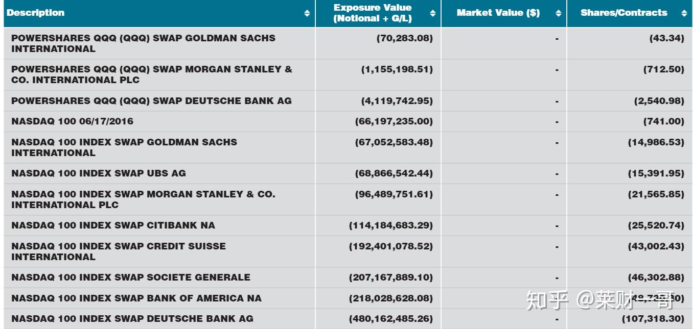693x329 pixels.
Task: Click the Bank of America NA swap description
Action: point(136,298)
